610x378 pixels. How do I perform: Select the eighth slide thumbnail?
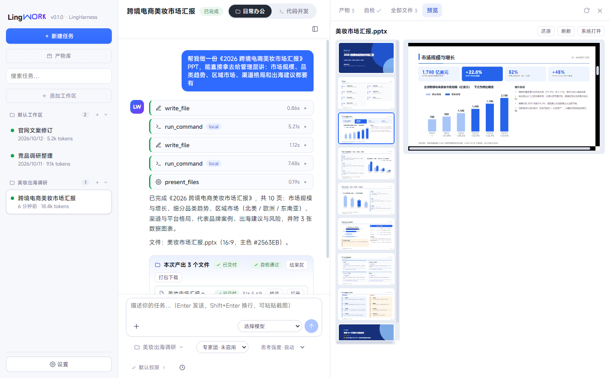click(x=366, y=304)
